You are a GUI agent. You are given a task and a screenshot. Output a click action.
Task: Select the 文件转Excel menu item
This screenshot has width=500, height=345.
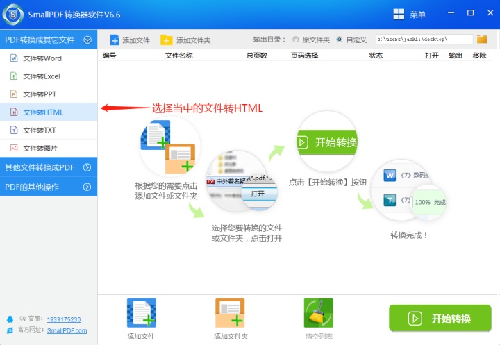click(x=49, y=76)
